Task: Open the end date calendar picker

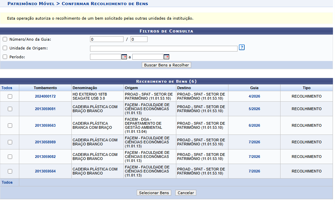Action: [166, 57]
